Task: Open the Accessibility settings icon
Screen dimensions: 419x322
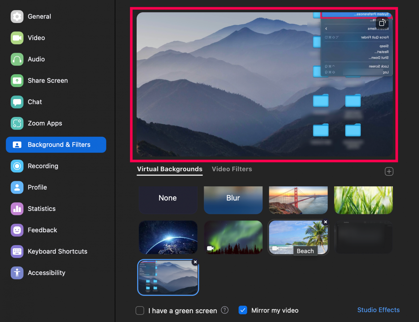Action: [17, 273]
